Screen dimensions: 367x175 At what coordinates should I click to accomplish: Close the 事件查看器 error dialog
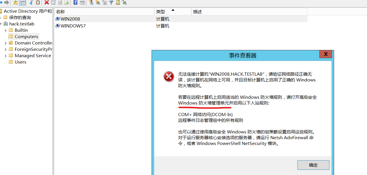point(325,54)
